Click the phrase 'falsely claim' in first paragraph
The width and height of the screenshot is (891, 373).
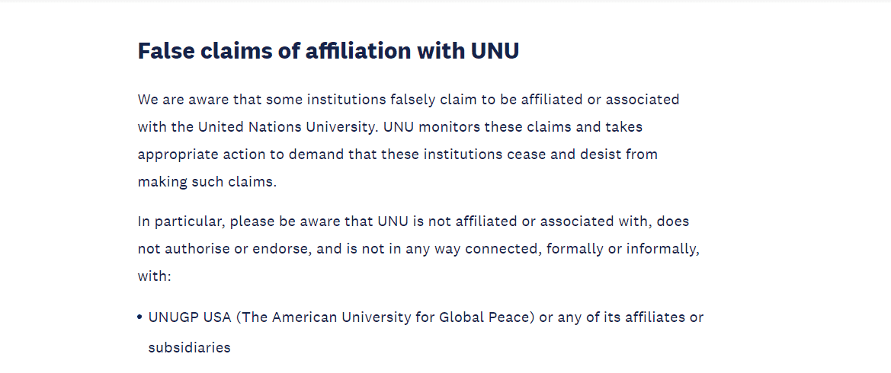[434, 100]
